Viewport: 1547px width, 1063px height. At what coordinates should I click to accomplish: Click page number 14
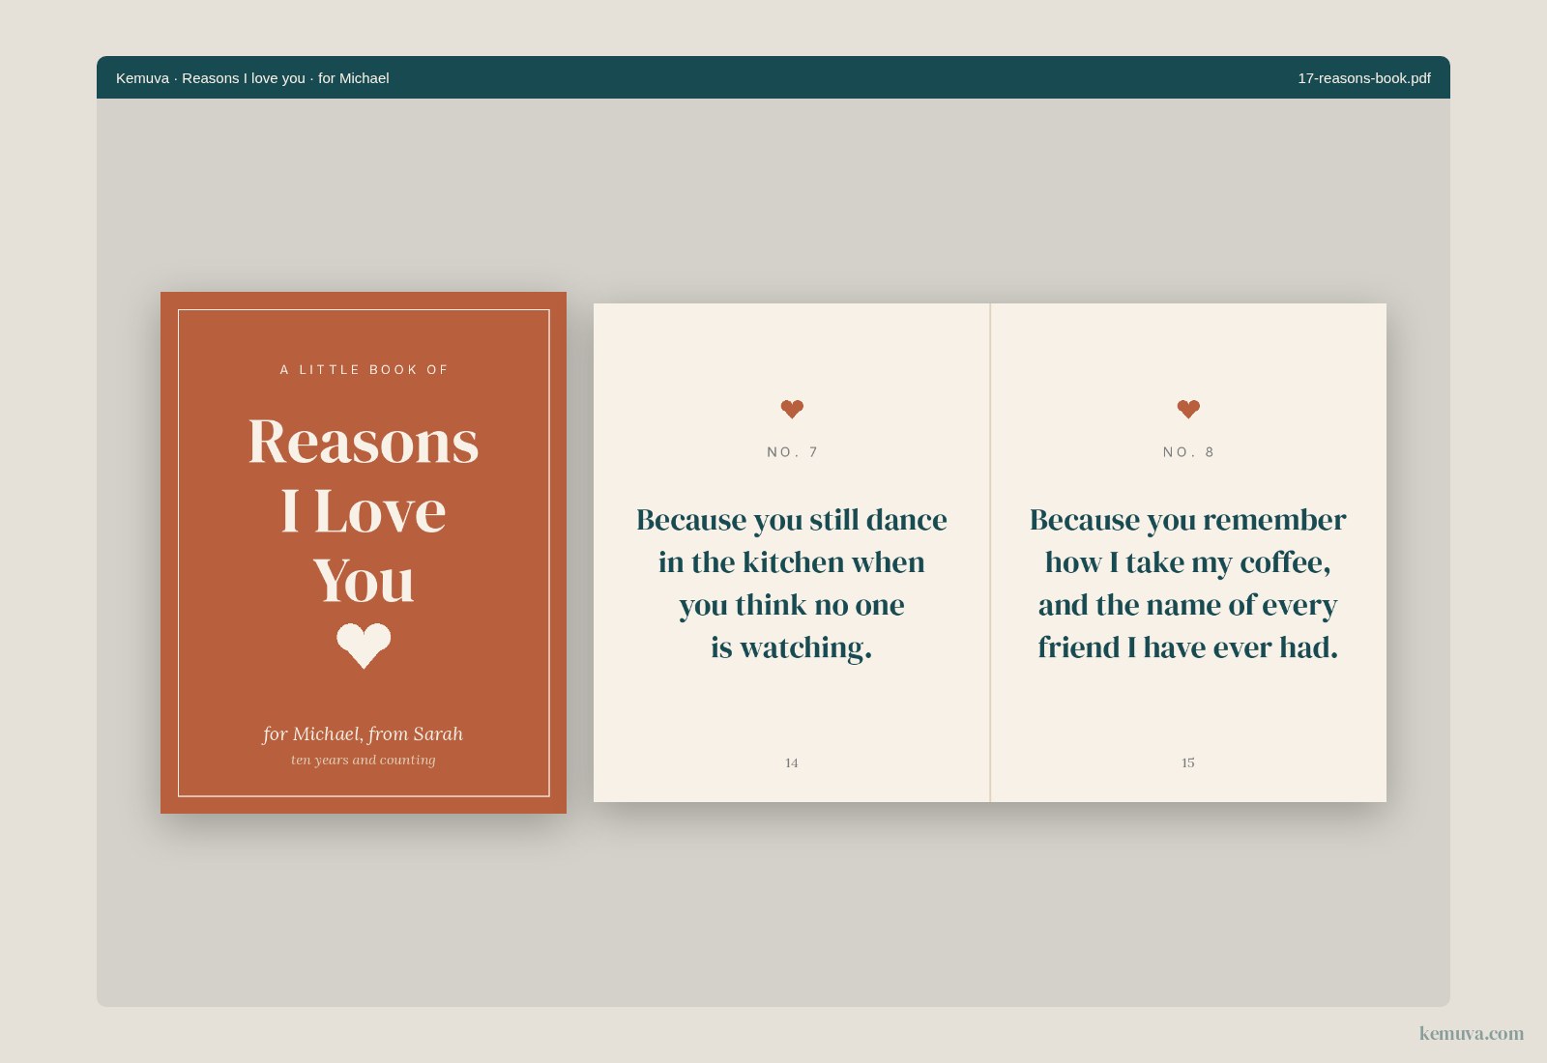pyautogui.click(x=792, y=762)
